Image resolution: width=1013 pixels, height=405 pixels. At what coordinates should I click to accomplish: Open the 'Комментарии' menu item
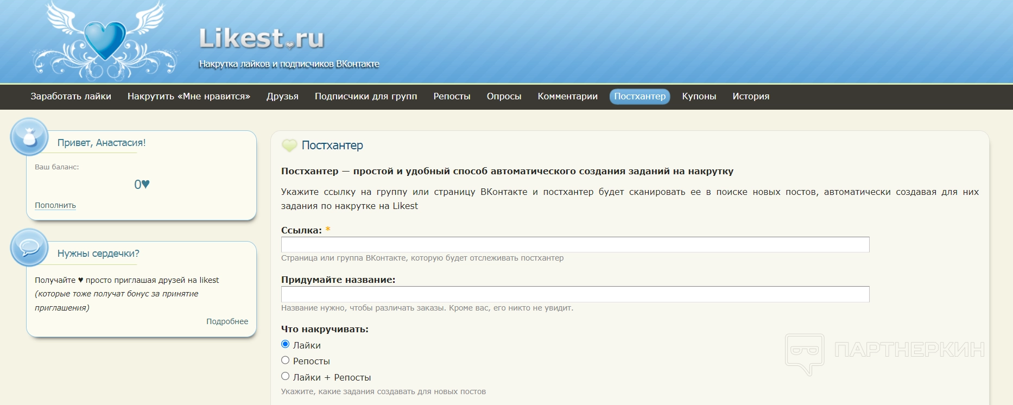[567, 96]
